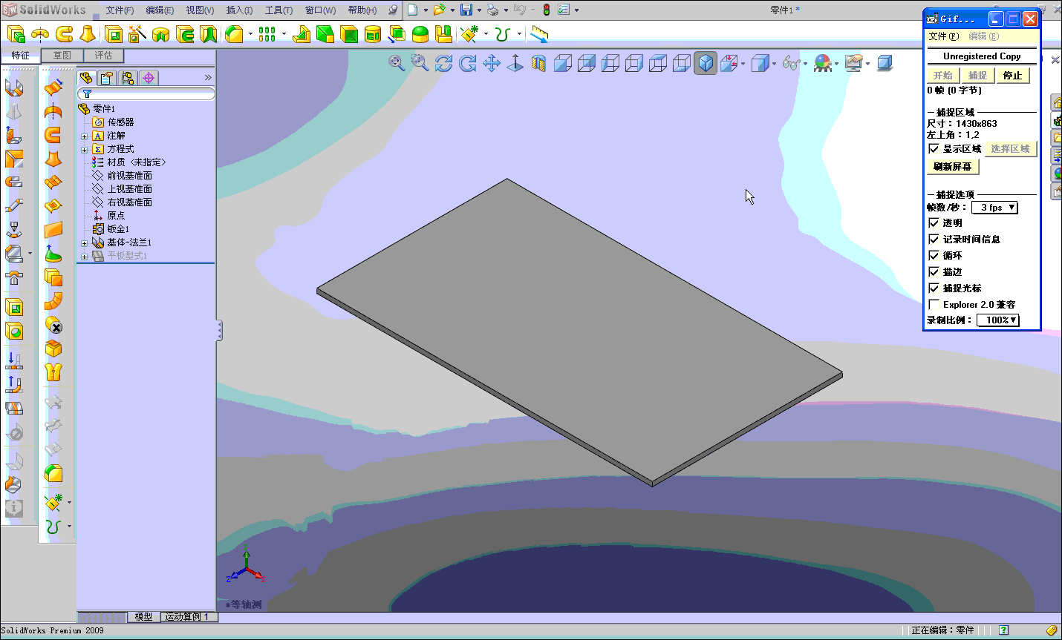Toggle the 透明 checkbox
The width and height of the screenshot is (1062, 640).
click(x=934, y=222)
